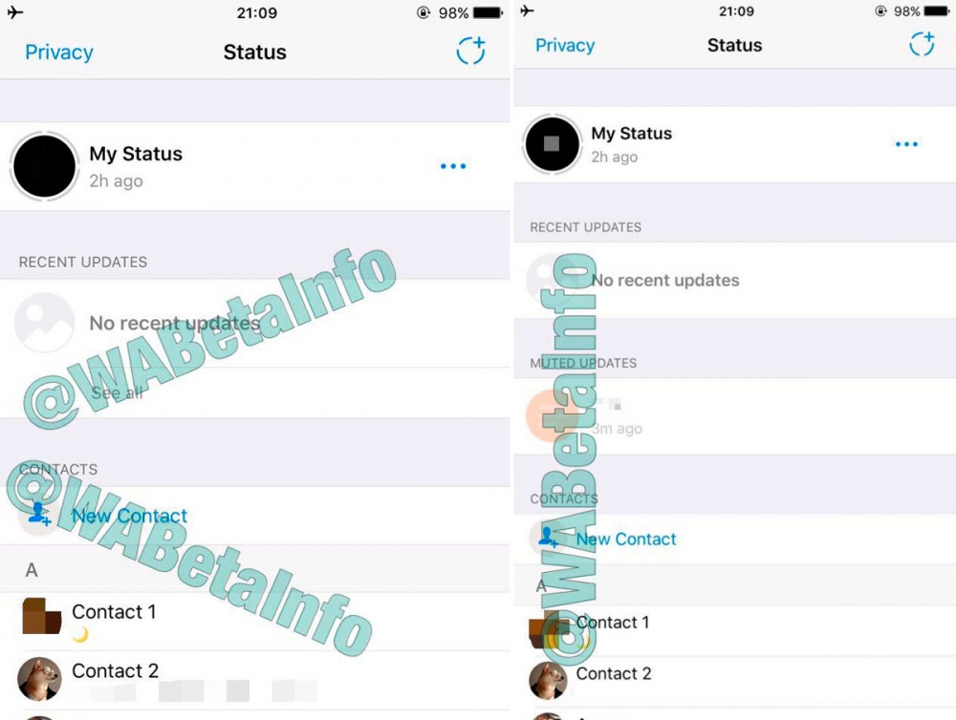
Task: View My Status black avatar, left screen
Action: 45,166
